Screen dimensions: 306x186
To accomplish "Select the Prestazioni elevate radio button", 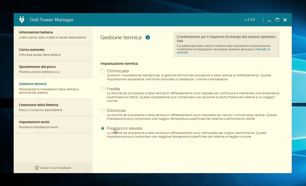I will 103,128.
